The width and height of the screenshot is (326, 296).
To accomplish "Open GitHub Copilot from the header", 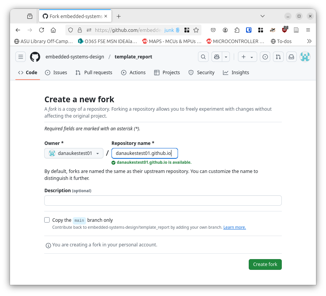I will tap(216, 57).
